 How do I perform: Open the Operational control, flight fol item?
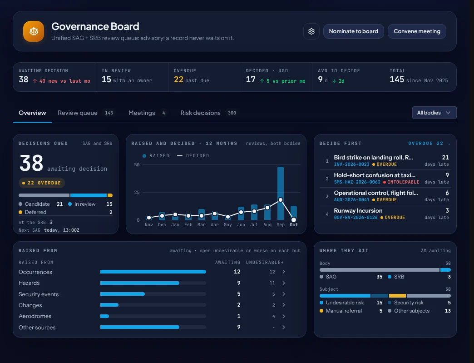(x=385, y=196)
